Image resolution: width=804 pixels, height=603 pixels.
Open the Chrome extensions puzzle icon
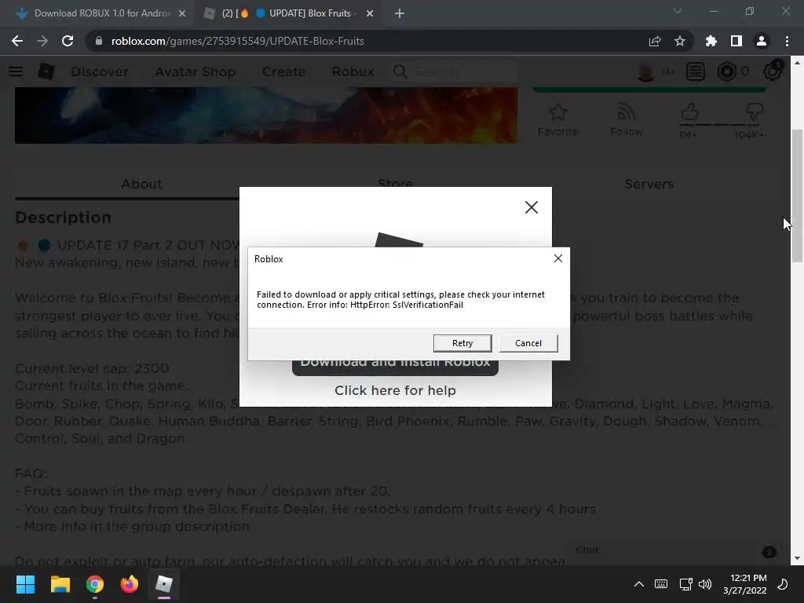point(711,41)
